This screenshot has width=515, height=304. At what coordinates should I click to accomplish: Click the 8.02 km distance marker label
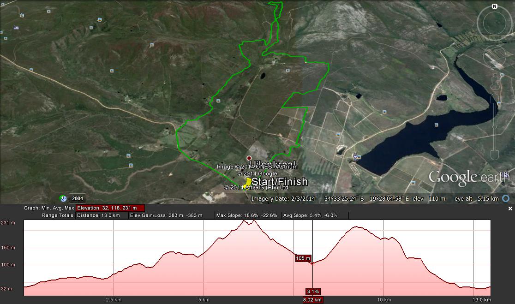click(x=312, y=300)
